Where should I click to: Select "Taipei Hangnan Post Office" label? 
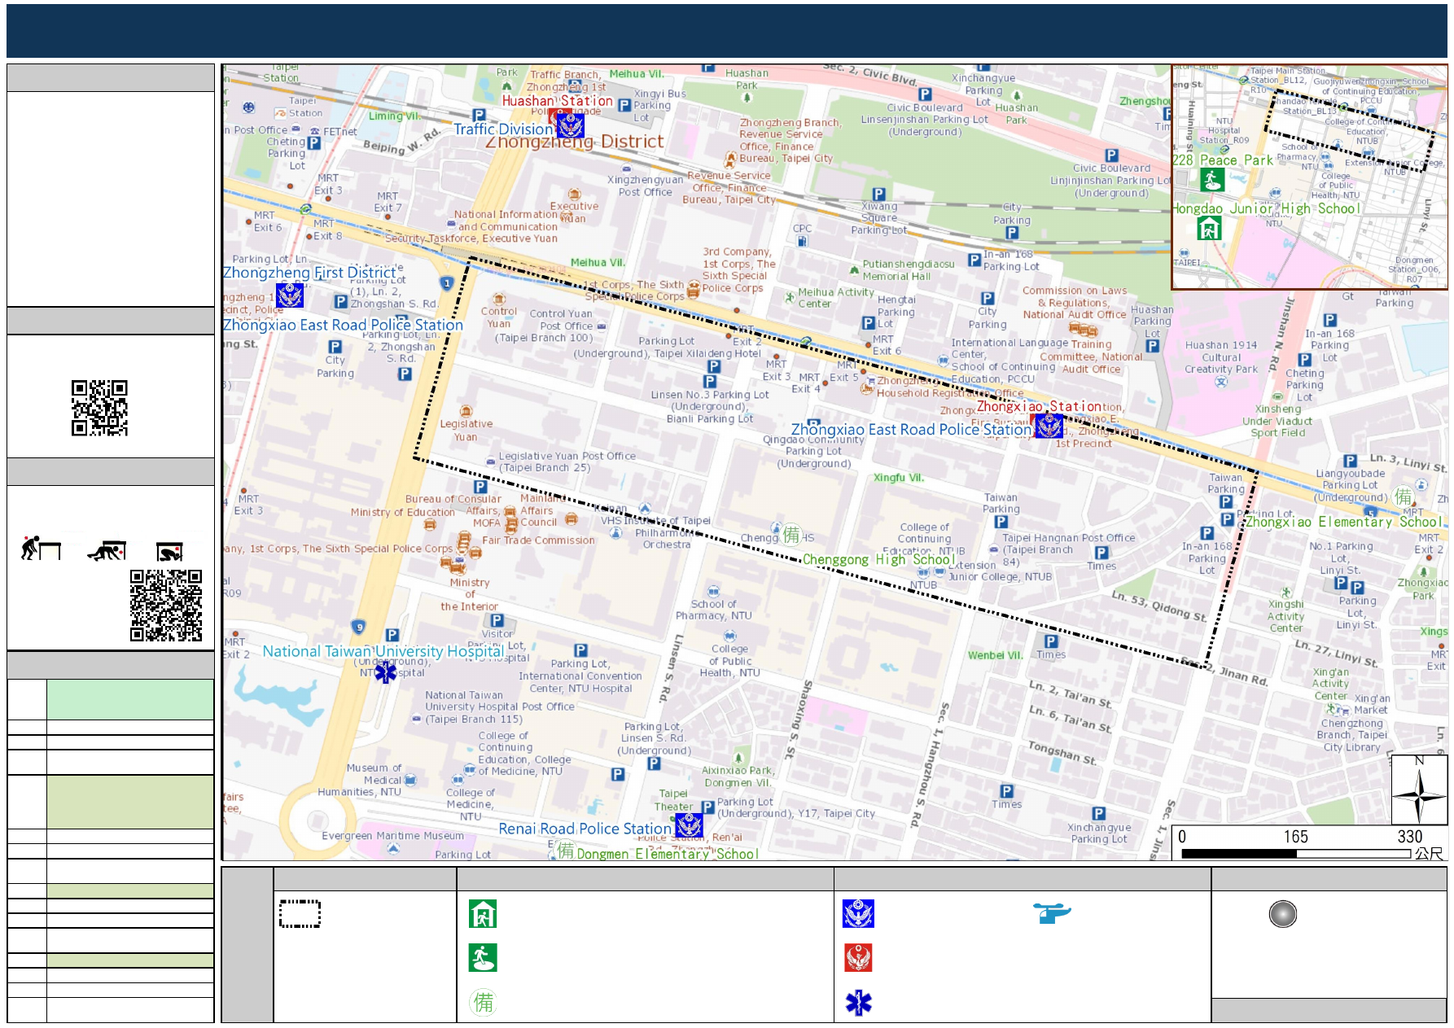1069,538
